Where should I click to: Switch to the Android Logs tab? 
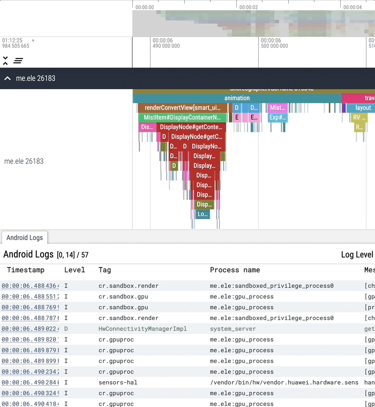[25, 237]
